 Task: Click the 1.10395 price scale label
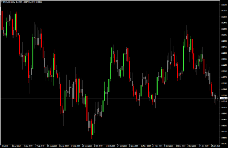(224, 89)
